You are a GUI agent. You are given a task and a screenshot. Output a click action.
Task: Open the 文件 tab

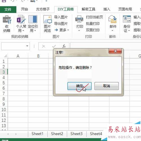(8, 10)
